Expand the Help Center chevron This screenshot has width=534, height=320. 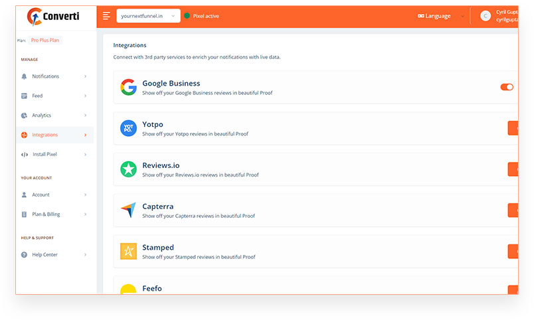coord(85,255)
